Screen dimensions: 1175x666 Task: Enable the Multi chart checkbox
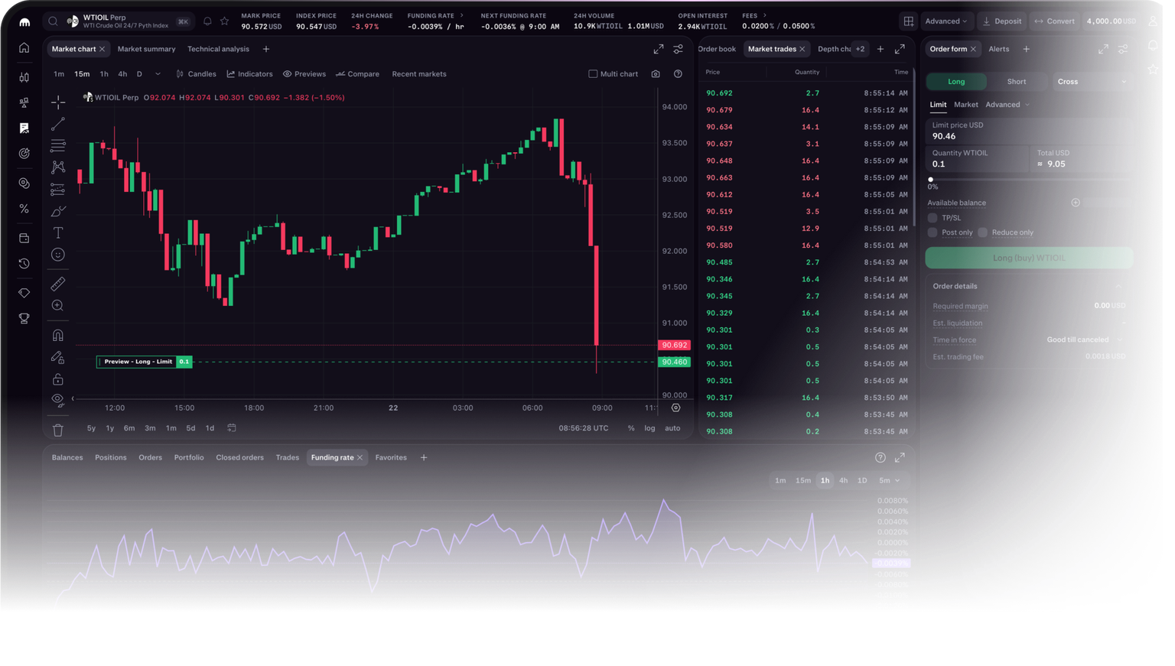click(593, 74)
